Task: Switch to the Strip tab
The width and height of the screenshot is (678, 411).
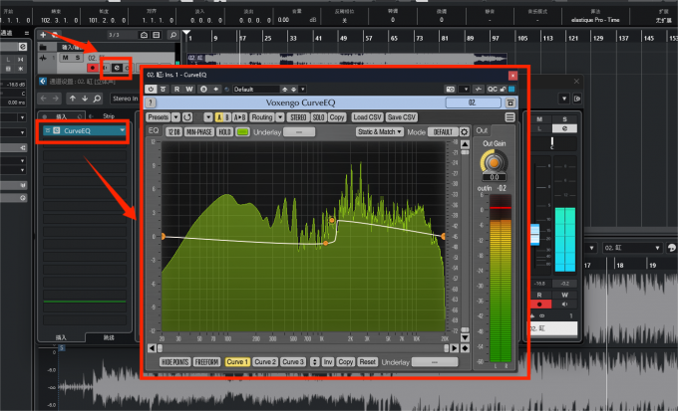Action: pyautogui.click(x=109, y=116)
